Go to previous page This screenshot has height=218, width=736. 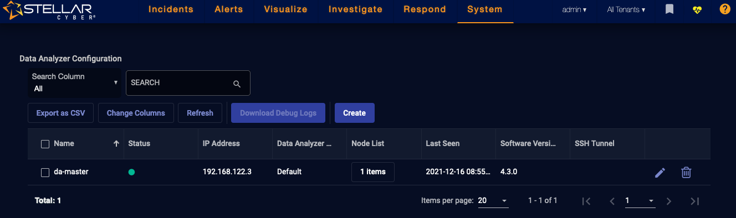612,201
